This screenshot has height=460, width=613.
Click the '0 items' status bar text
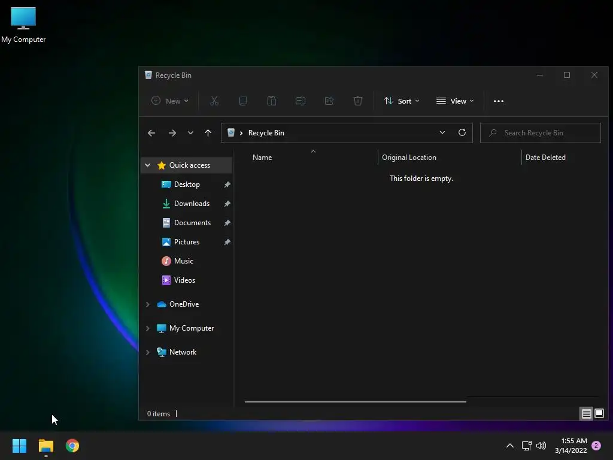[x=158, y=414]
